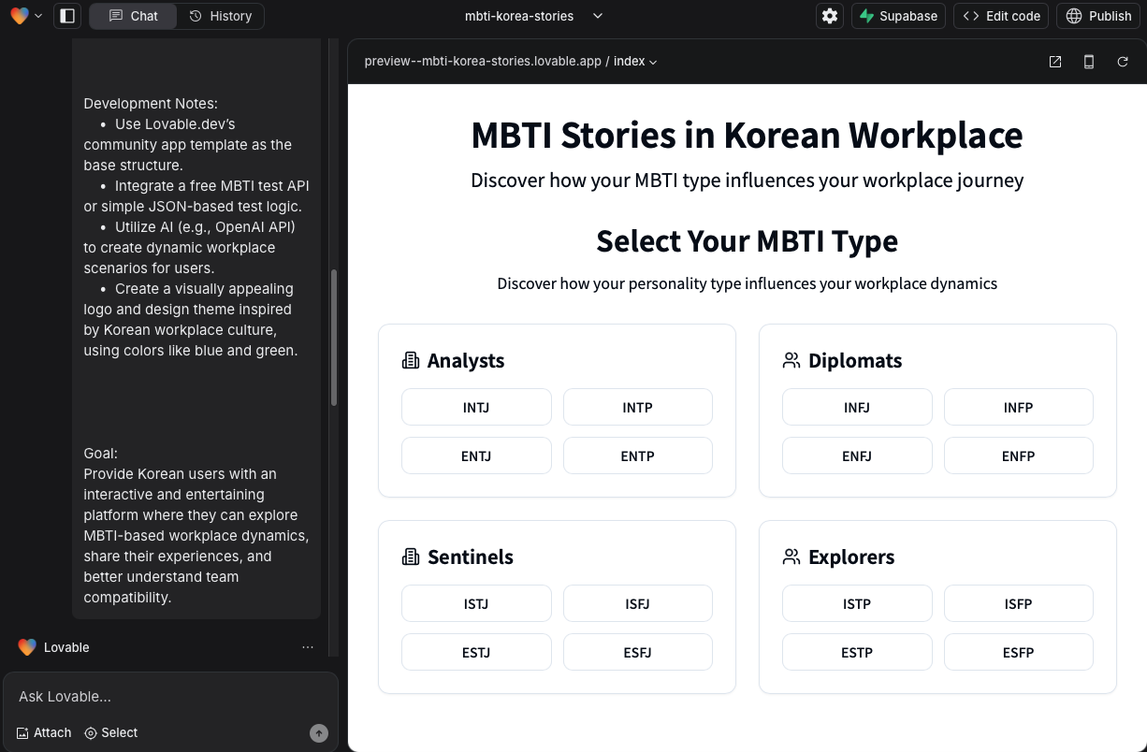Click the 'Select Your MBTI Type' heading
Image resolution: width=1147 pixels, height=752 pixels.
point(747,241)
